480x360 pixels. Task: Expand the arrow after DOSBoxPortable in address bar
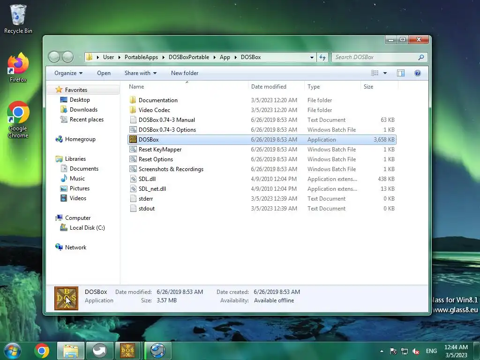pos(214,57)
